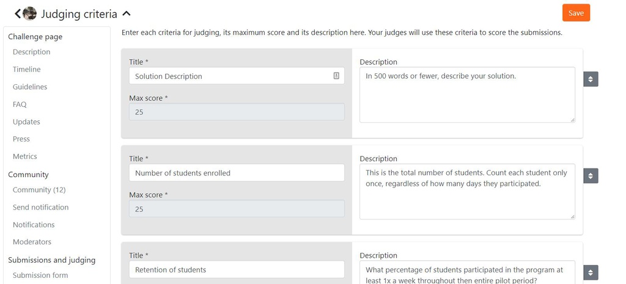The image size is (626, 284).
Task: Open Moderators in the sidebar
Action: click(x=32, y=242)
